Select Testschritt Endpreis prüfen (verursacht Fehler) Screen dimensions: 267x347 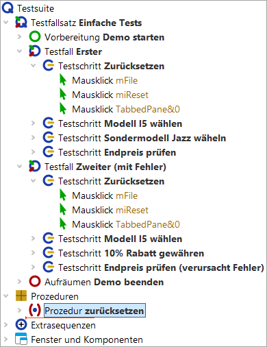point(161,267)
